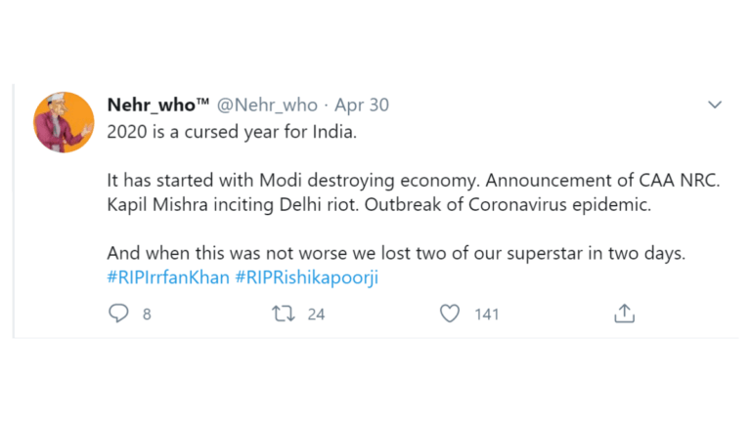The height and width of the screenshot is (422, 751).
Task: Open the Nehr_who profile avatar
Action: (x=64, y=122)
